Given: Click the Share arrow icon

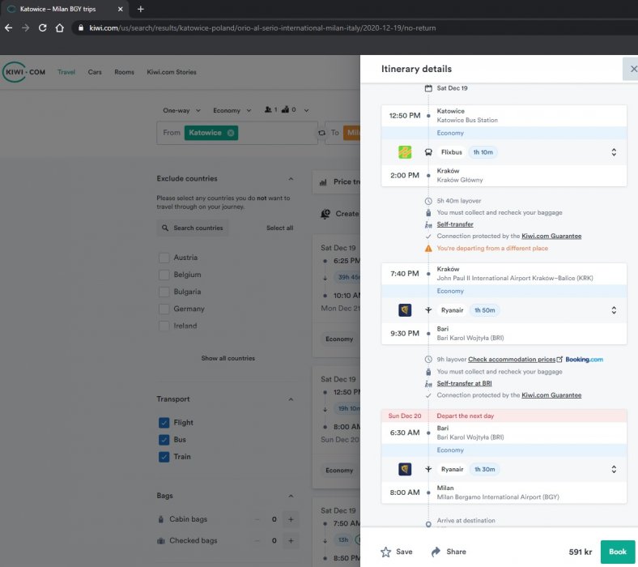Looking at the screenshot, I should click(436, 552).
